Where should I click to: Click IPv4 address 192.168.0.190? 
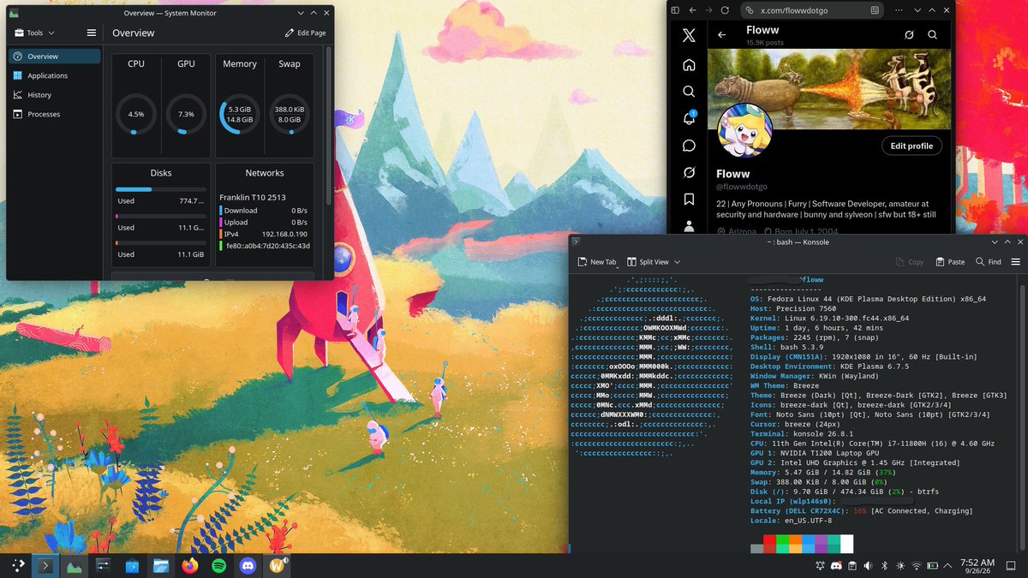[284, 234]
